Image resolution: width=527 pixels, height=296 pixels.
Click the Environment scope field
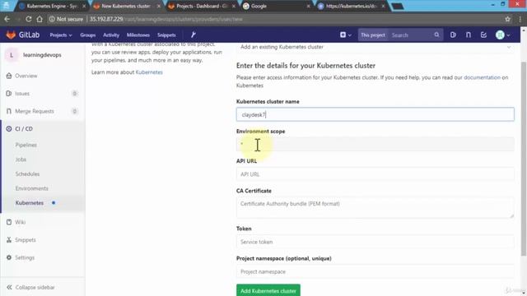point(375,145)
